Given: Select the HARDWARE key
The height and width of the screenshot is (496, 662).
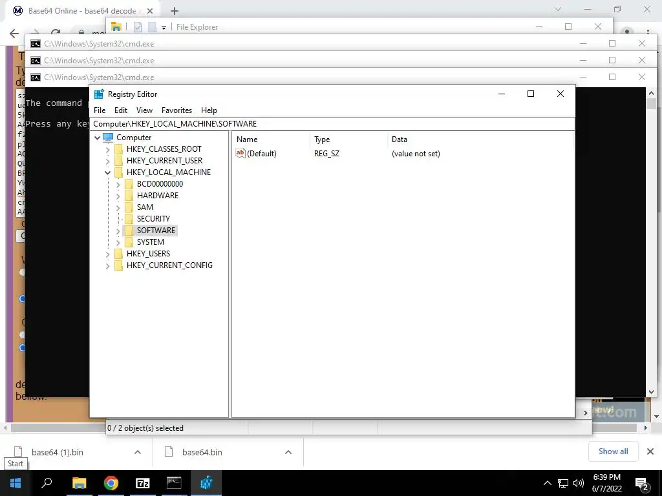Looking at the screenshot, I should tap(158, 195).
